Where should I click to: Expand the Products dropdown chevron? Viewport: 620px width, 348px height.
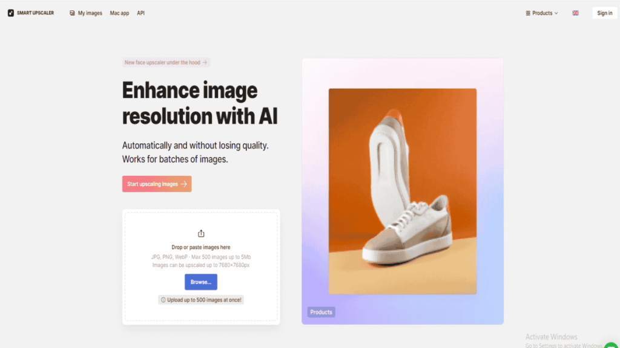click(x=556, y=13)
